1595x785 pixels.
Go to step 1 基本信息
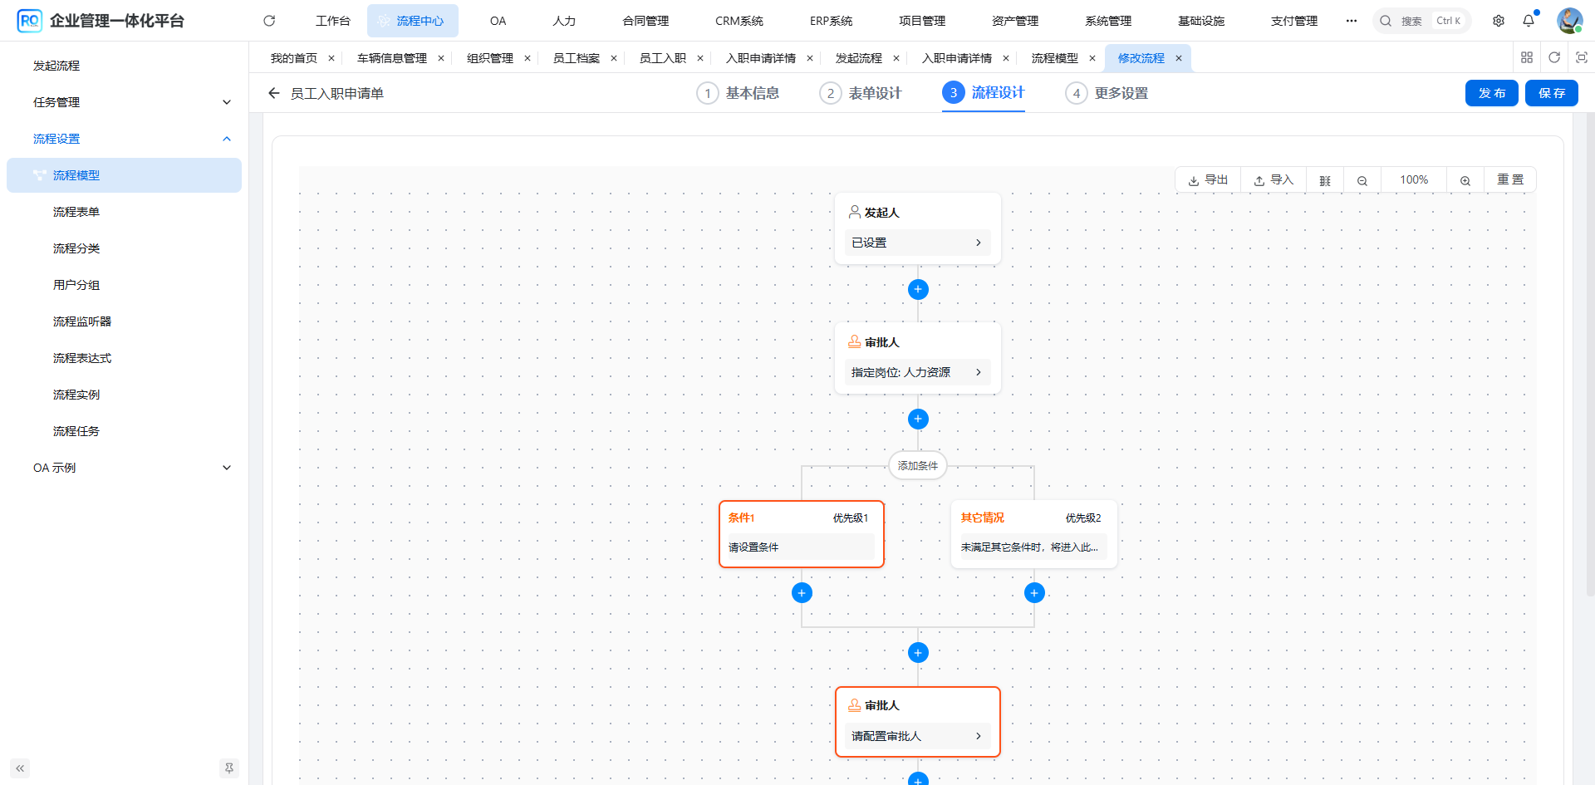point(739,93)
